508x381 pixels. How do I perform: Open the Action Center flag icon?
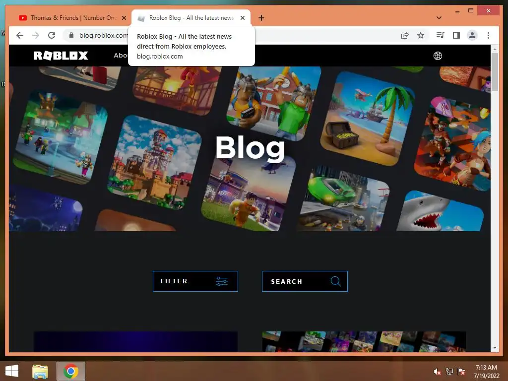click(461, 372)
